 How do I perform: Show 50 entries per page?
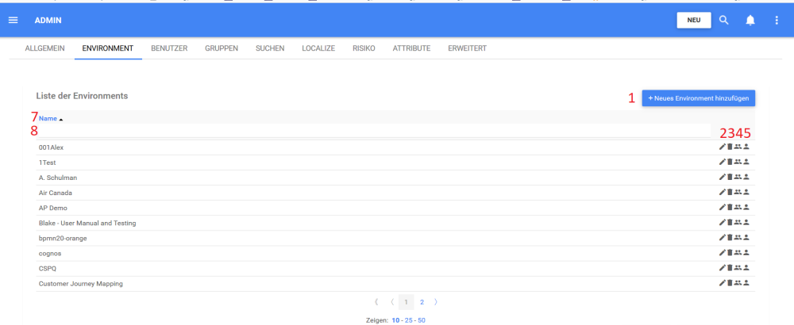pos(422,320)
